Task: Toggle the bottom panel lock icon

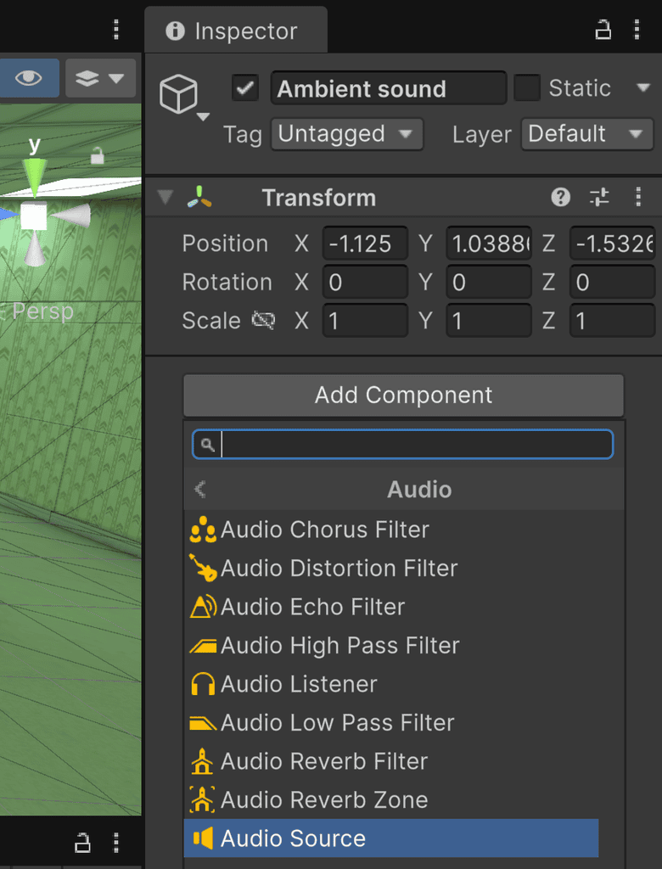Action: click(x=82, y=843)
